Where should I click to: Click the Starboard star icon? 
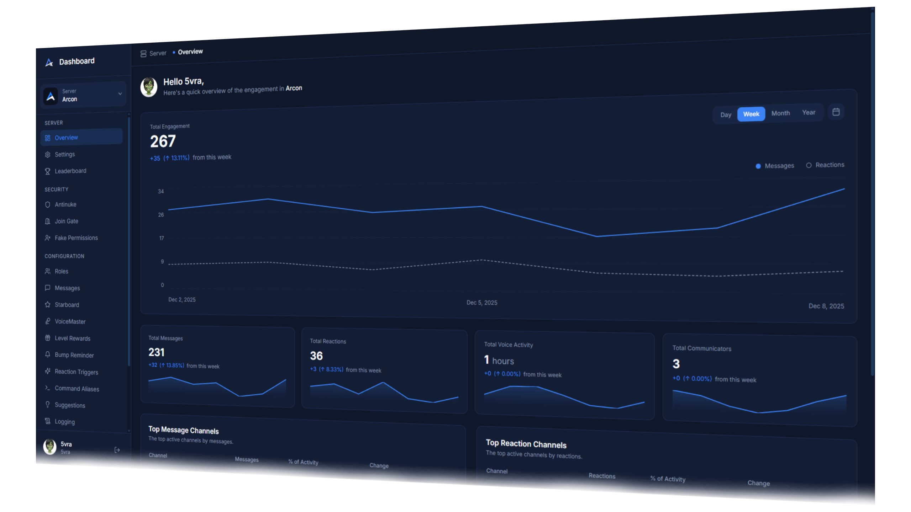[x=48, y=305]
